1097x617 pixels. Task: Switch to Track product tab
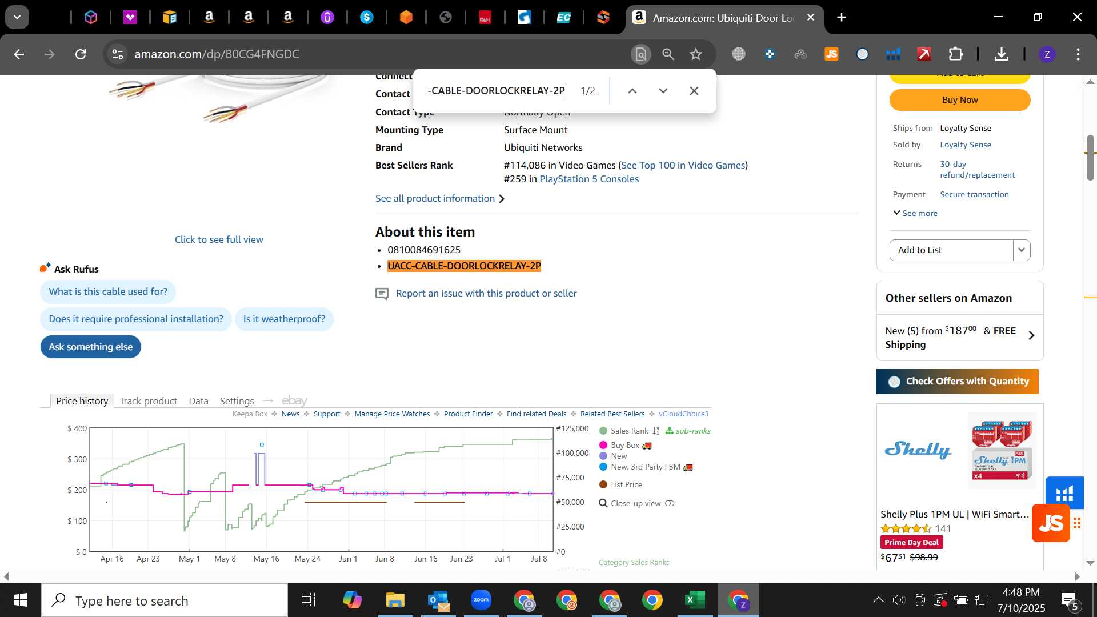148,401
